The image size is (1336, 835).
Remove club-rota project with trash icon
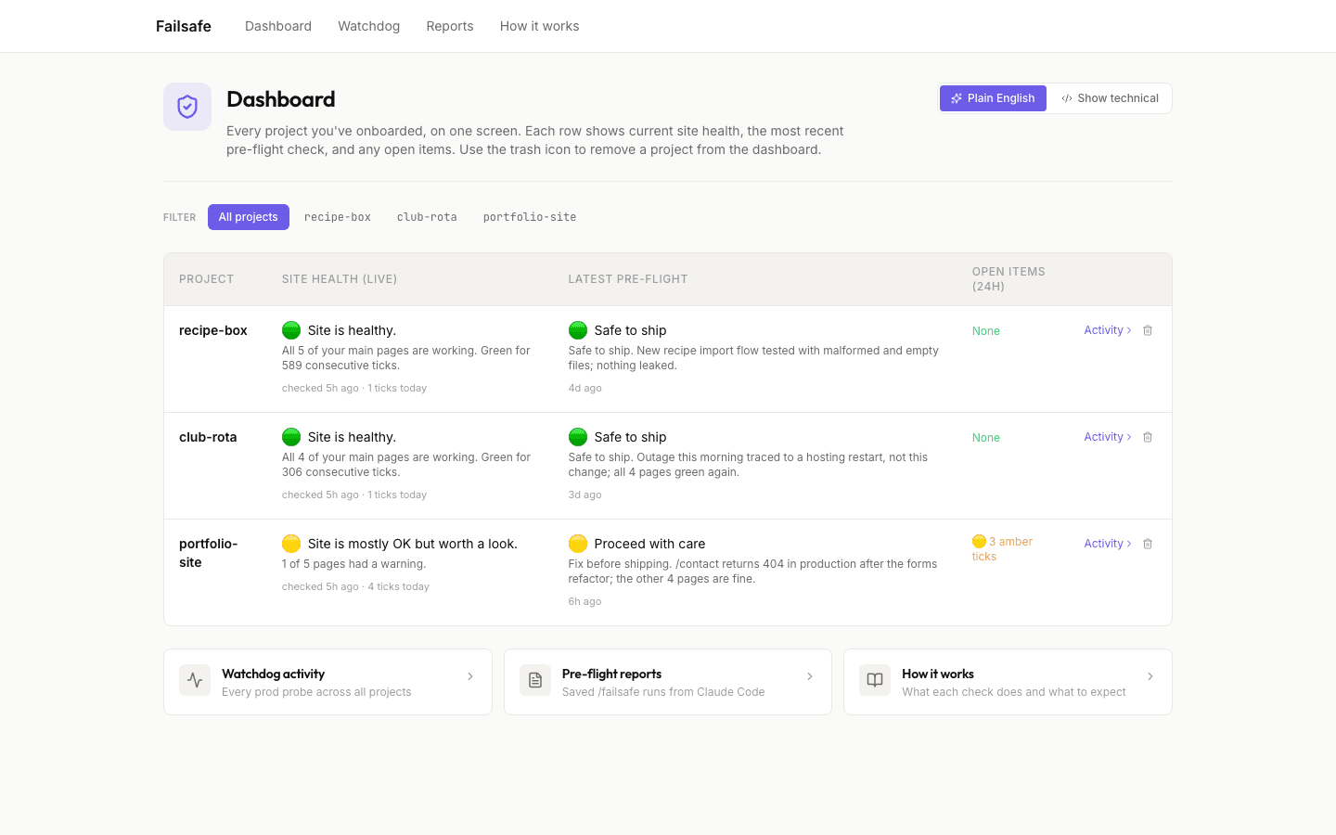pyautogui.click(x=1148, y=437)
